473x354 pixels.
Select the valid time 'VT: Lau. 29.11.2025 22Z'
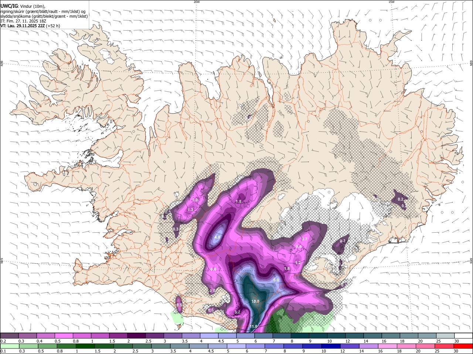23,26
